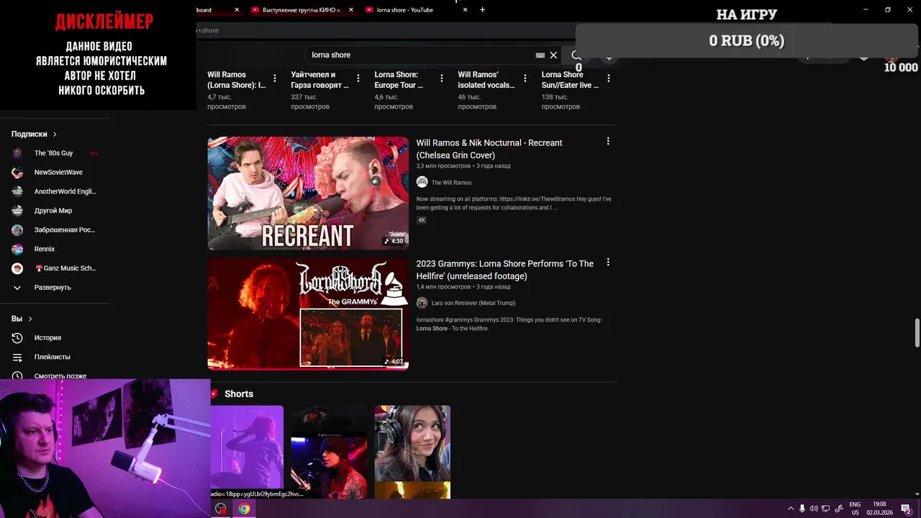Visit 'The Will Ramos' channel

(x=451, y=183)
